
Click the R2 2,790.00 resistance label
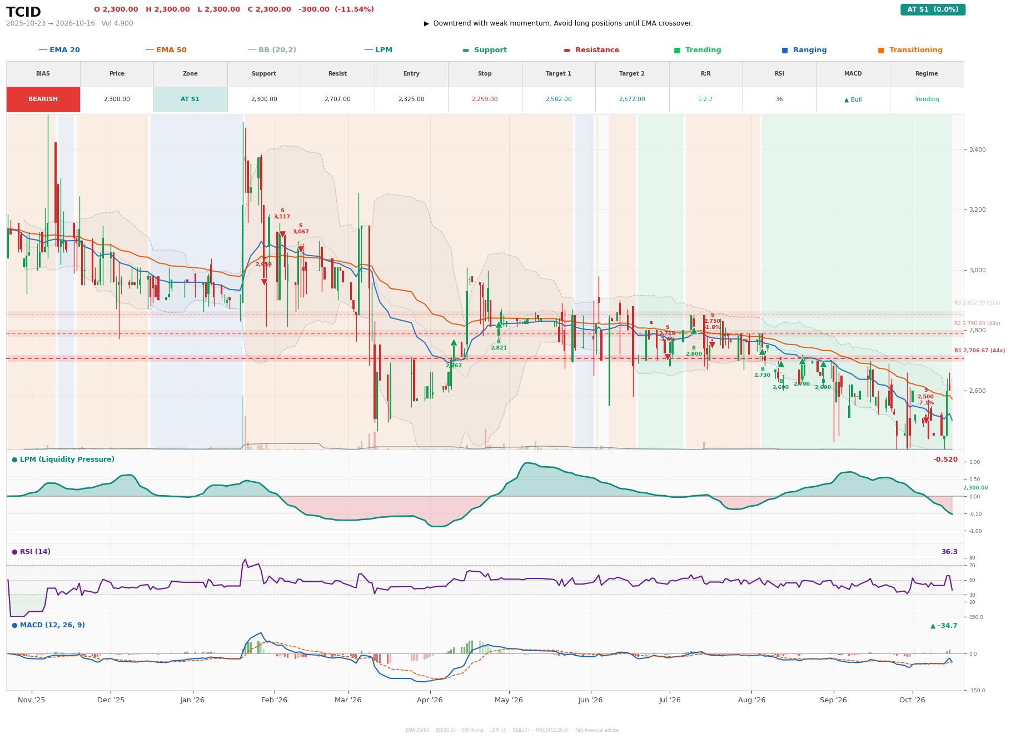977,323
